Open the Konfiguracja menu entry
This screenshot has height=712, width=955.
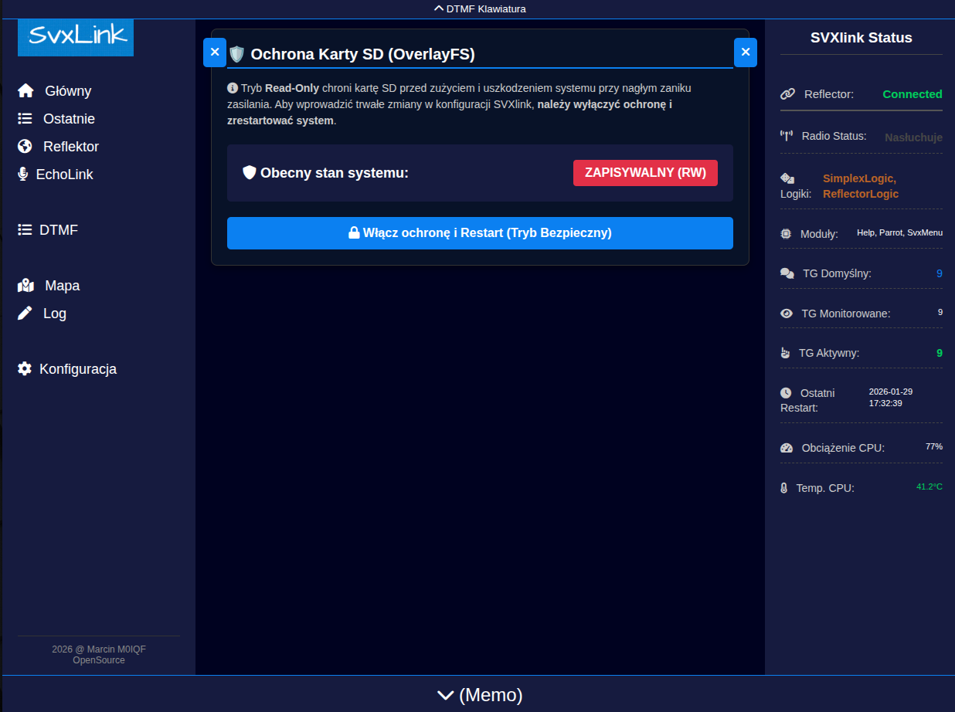pyautogui.click(x=77, y=369)
